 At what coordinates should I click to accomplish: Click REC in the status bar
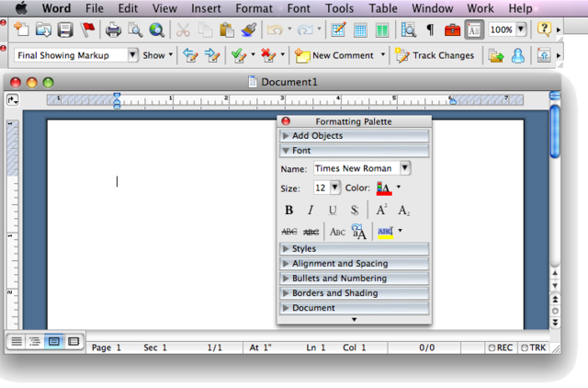coord(500,348)
